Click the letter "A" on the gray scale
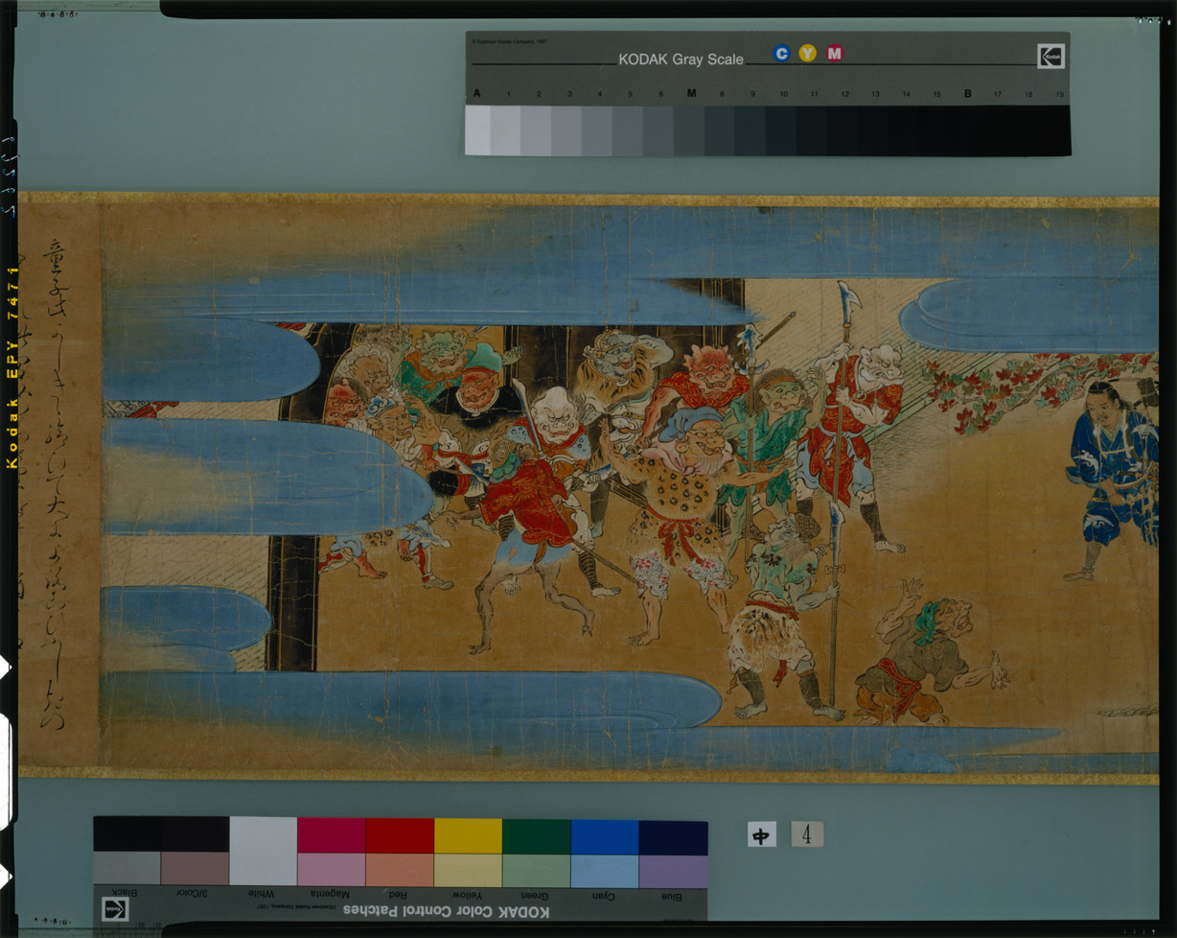The image size is (1177, 938). pyautogui.click(x=477, y=94)
